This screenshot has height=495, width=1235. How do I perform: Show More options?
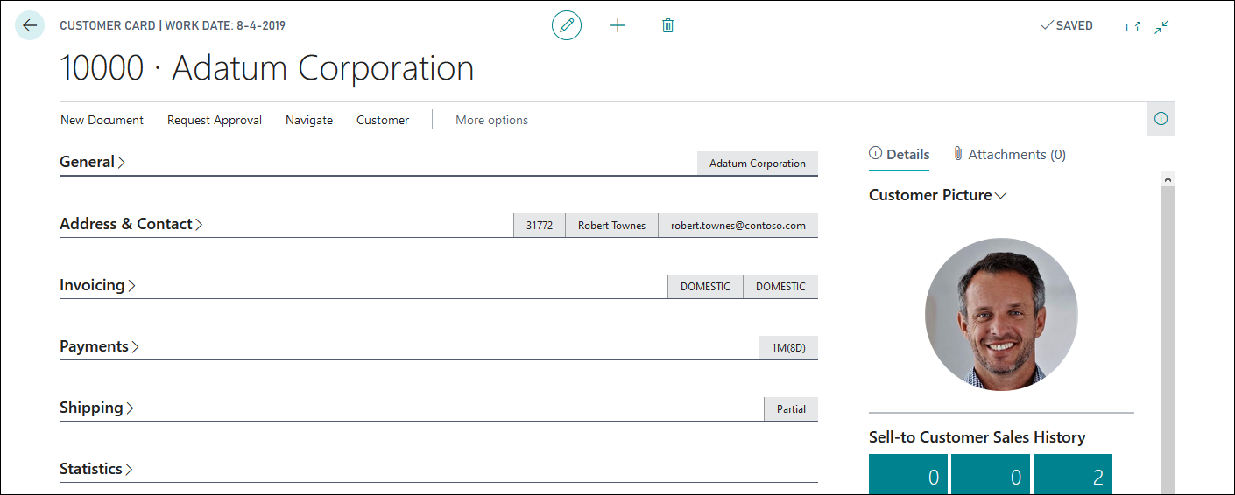[x=491, y=120]
